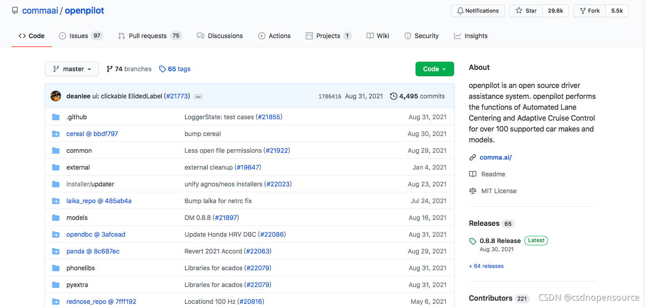Go to the Actions tab
Viewport: 646px width, 307px height.
(274, 36)
